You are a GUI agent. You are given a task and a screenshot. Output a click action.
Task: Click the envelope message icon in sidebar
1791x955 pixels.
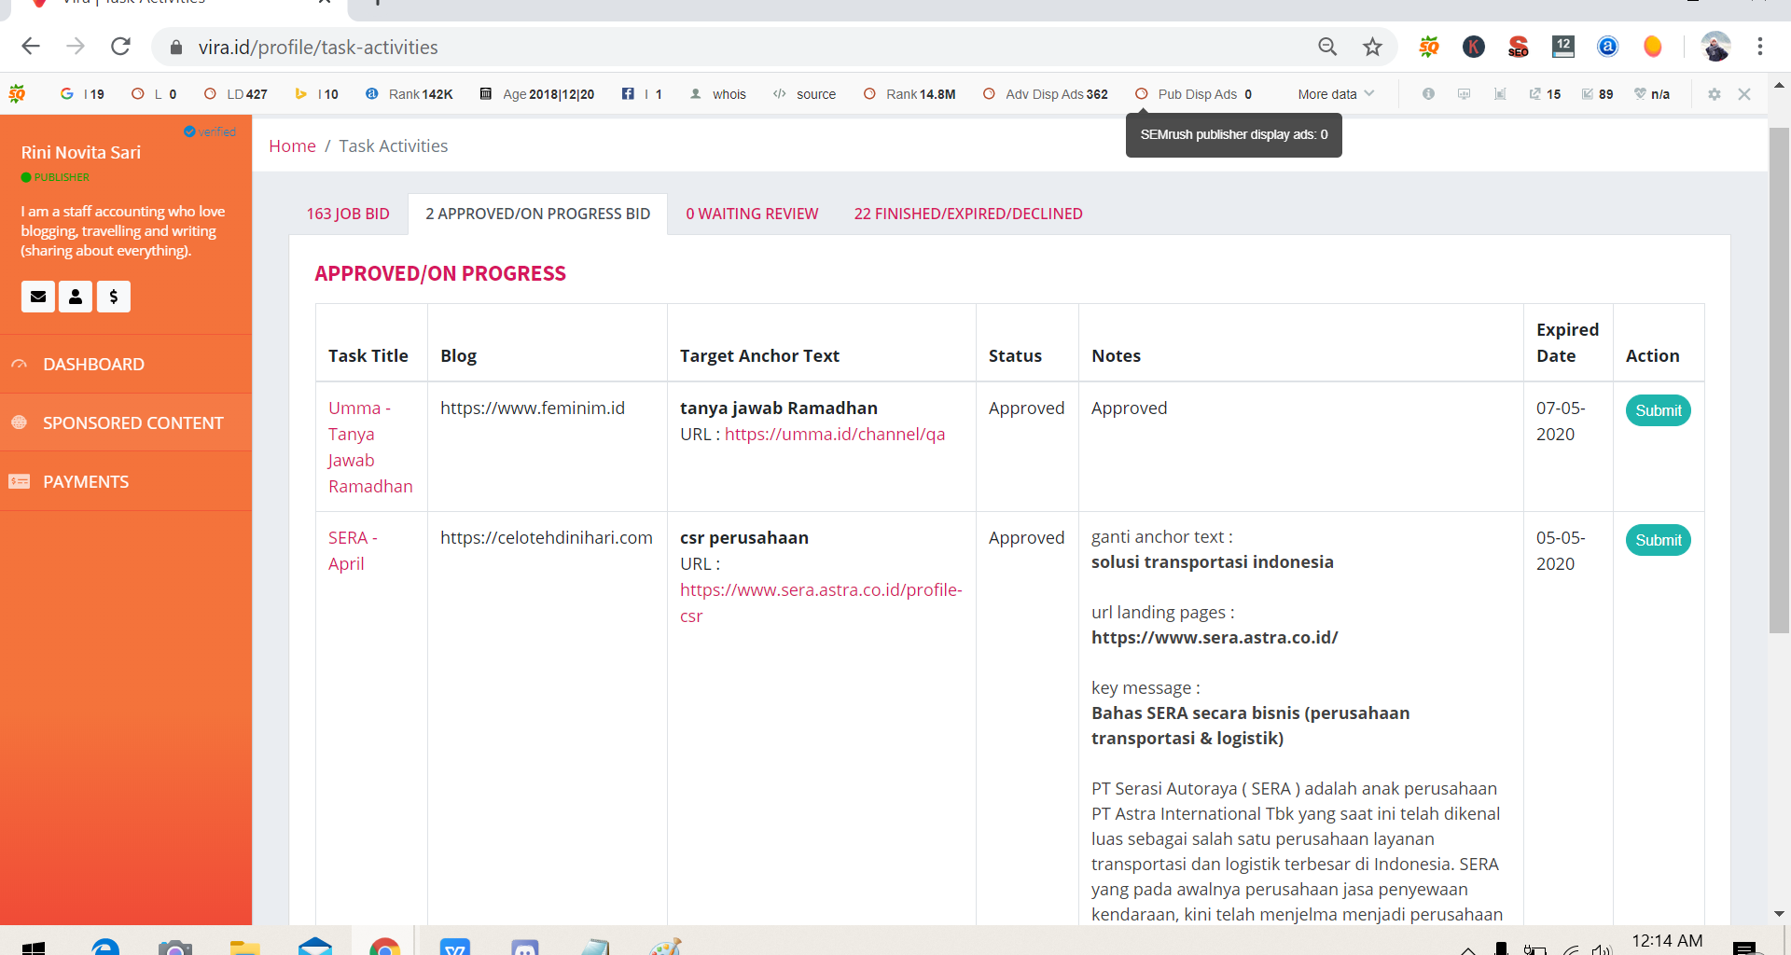pos(38,297)
